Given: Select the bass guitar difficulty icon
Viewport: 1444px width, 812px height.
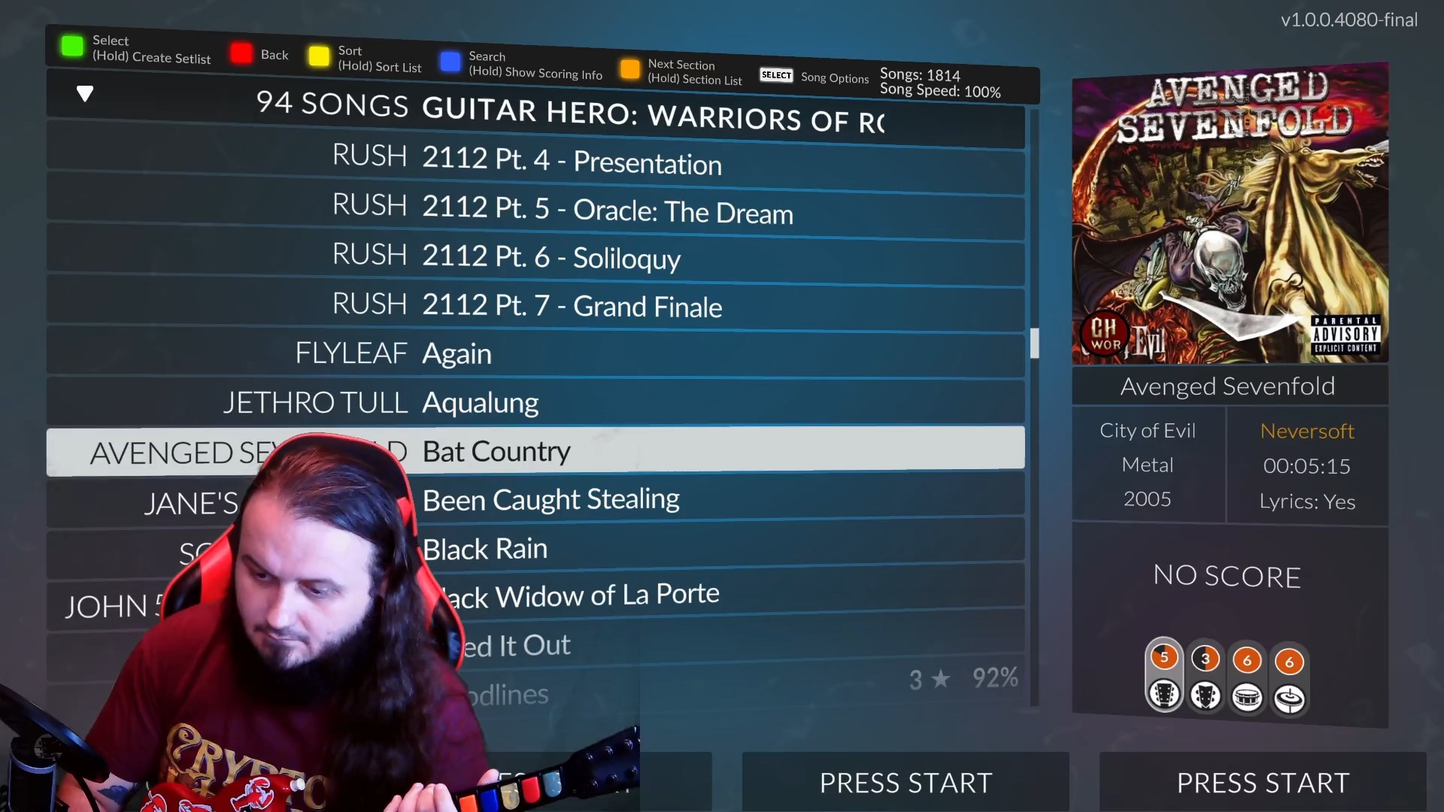Looking at the screenshot, I should (1206, 695).
